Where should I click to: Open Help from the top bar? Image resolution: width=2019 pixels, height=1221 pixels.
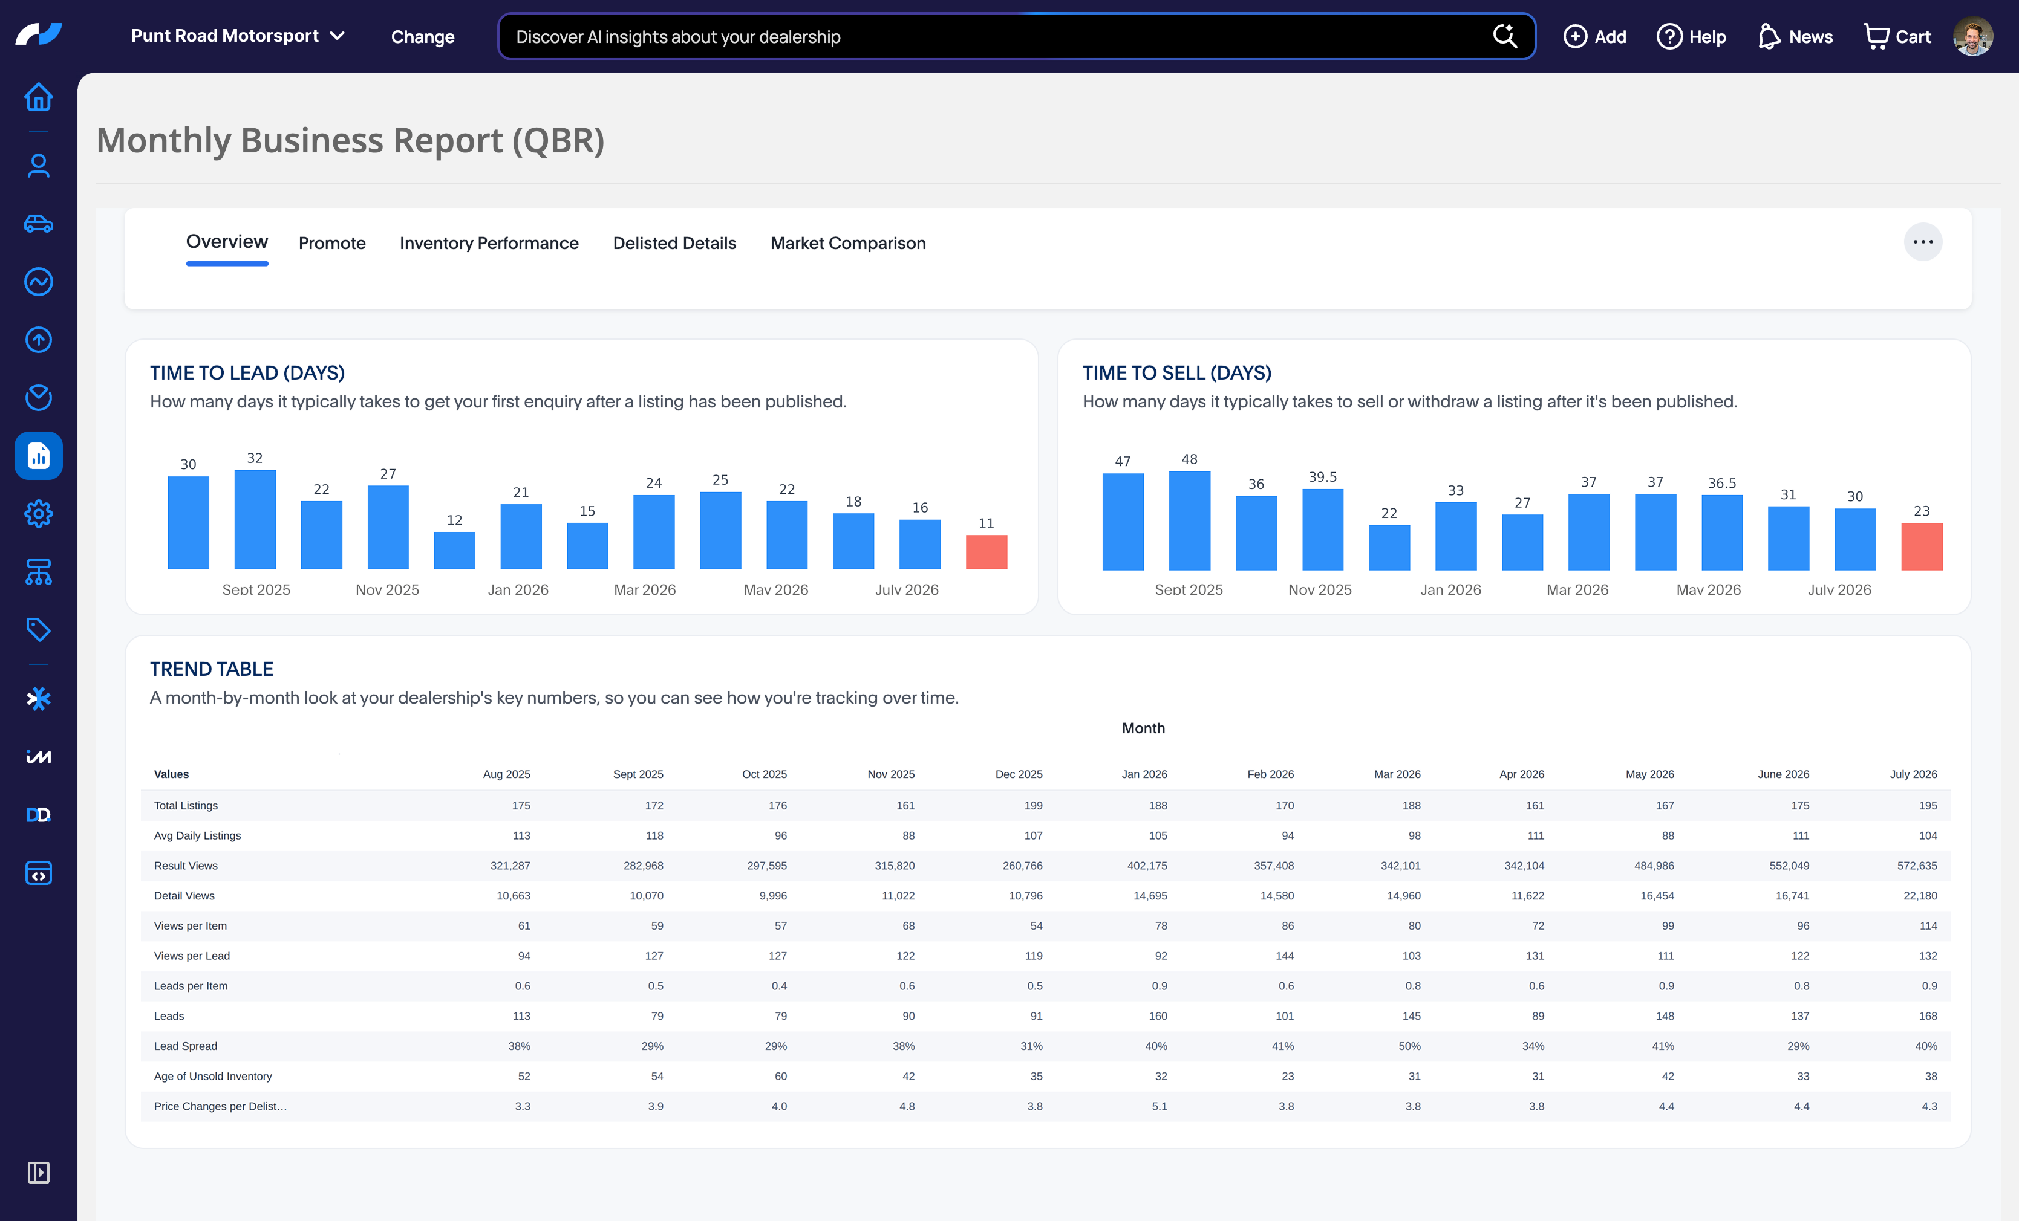coord(1691,36)
